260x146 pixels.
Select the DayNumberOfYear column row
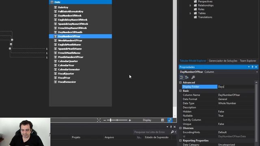pos(80,36)
